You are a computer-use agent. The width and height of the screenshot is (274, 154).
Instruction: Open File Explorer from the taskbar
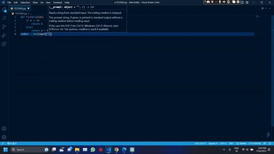(x=77, y=150)
